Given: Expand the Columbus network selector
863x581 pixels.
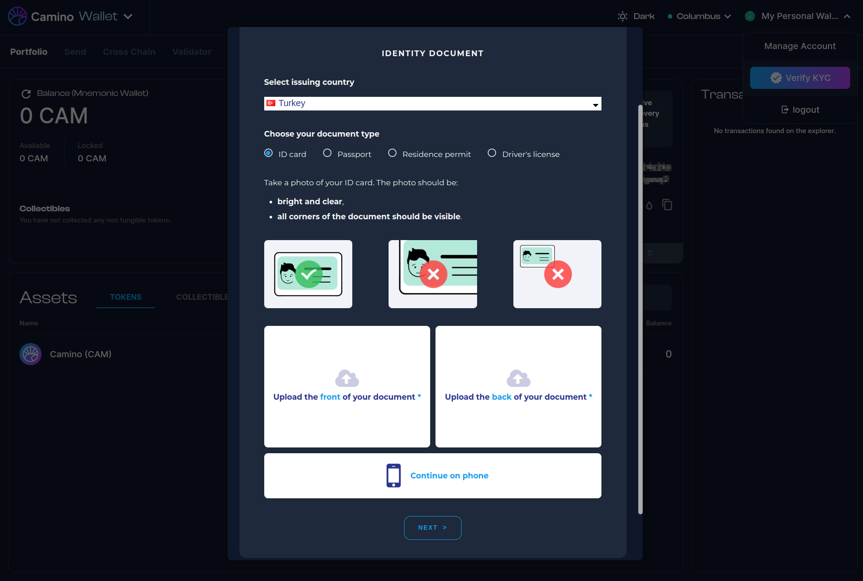Looking at the screenshot, I should click(699, 16).
